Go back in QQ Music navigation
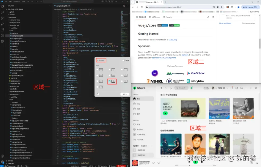Screen dimensions: 261x167 click(161, 88)
